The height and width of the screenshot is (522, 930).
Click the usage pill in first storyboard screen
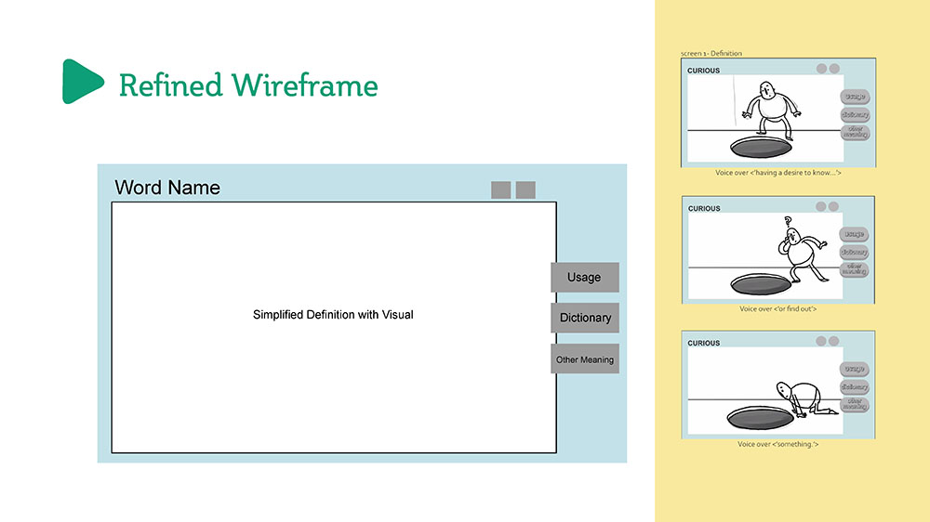(x=855, y=97)
